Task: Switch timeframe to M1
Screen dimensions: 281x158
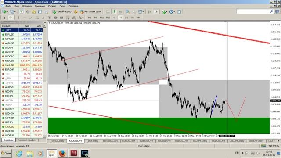Action: 90,18
